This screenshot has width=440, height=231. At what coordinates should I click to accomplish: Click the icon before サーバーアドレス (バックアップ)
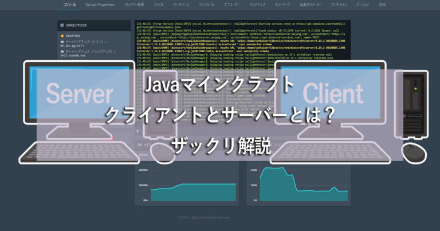click(62, 52)
